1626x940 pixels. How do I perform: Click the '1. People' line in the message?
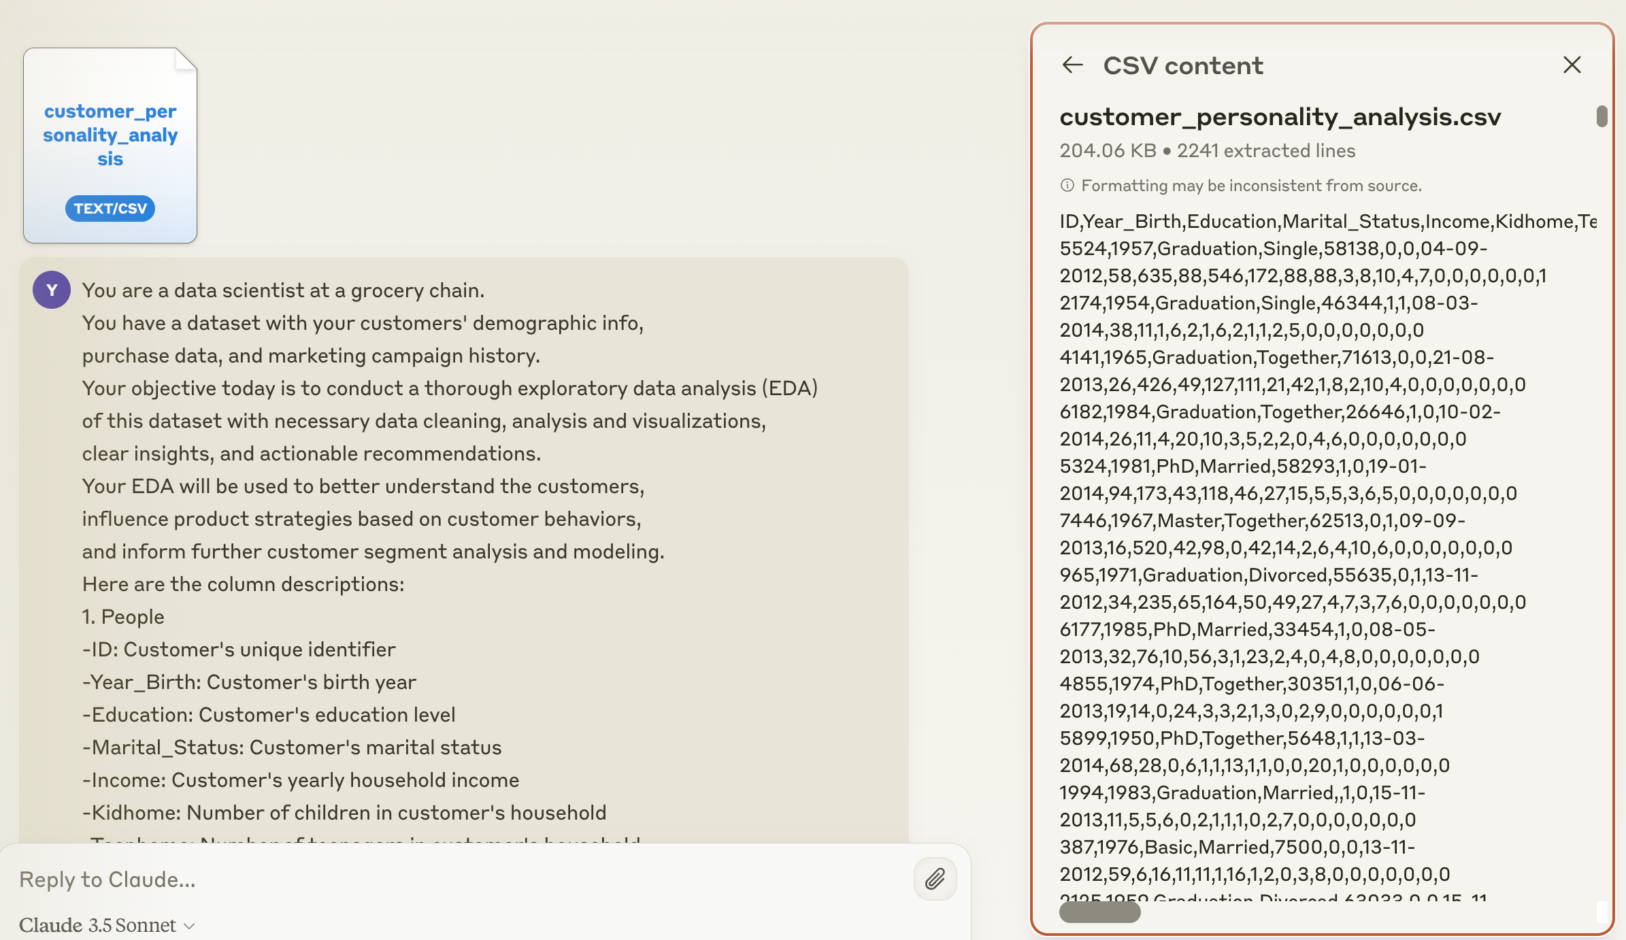point(123,617)
